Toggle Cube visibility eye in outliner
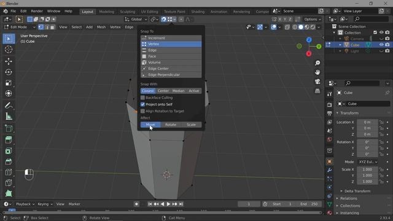This screenshot has width=393, height=221. 381,45
